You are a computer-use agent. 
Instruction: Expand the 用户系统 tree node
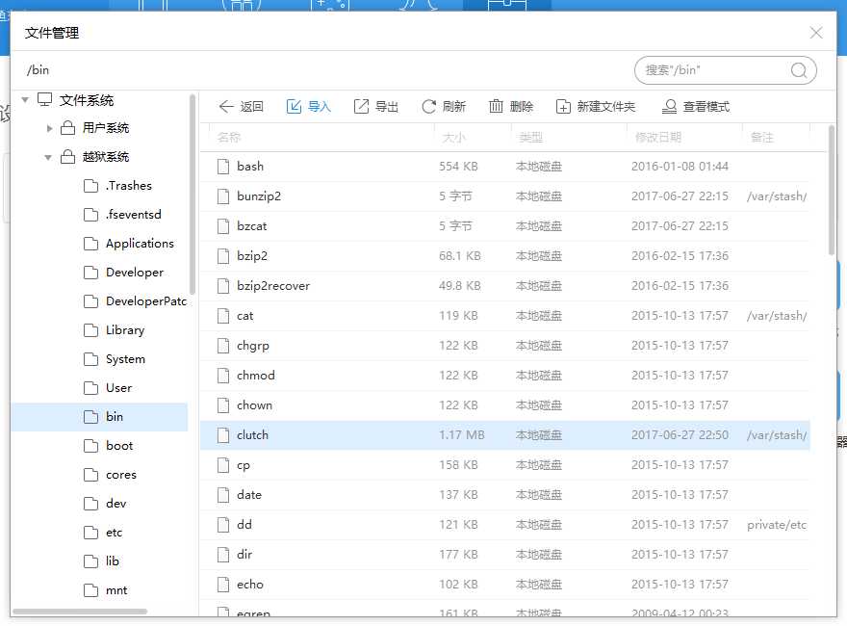coord(50,128)
